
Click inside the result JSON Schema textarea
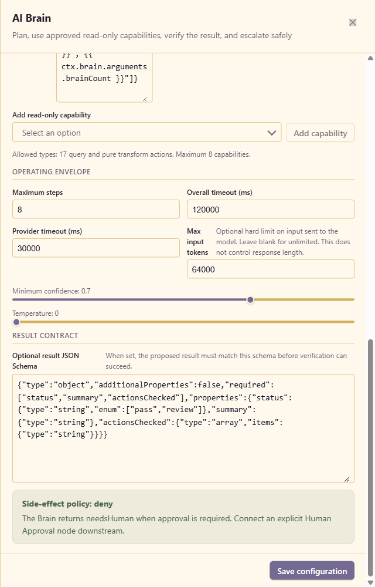[183, 429]
